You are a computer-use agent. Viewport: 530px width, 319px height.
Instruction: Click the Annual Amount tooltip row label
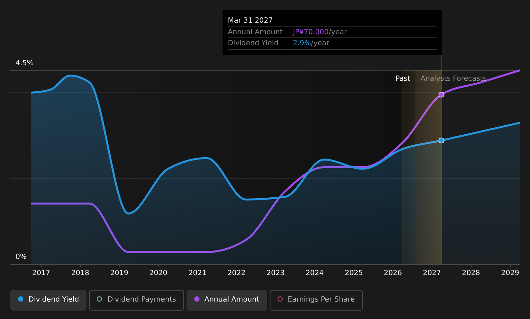(255, 32)
